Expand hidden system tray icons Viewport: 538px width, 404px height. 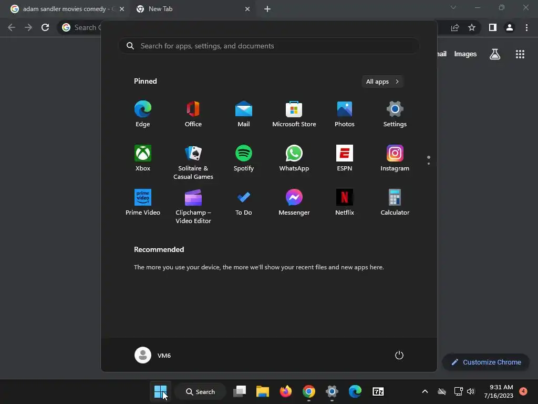coord(425,391)
